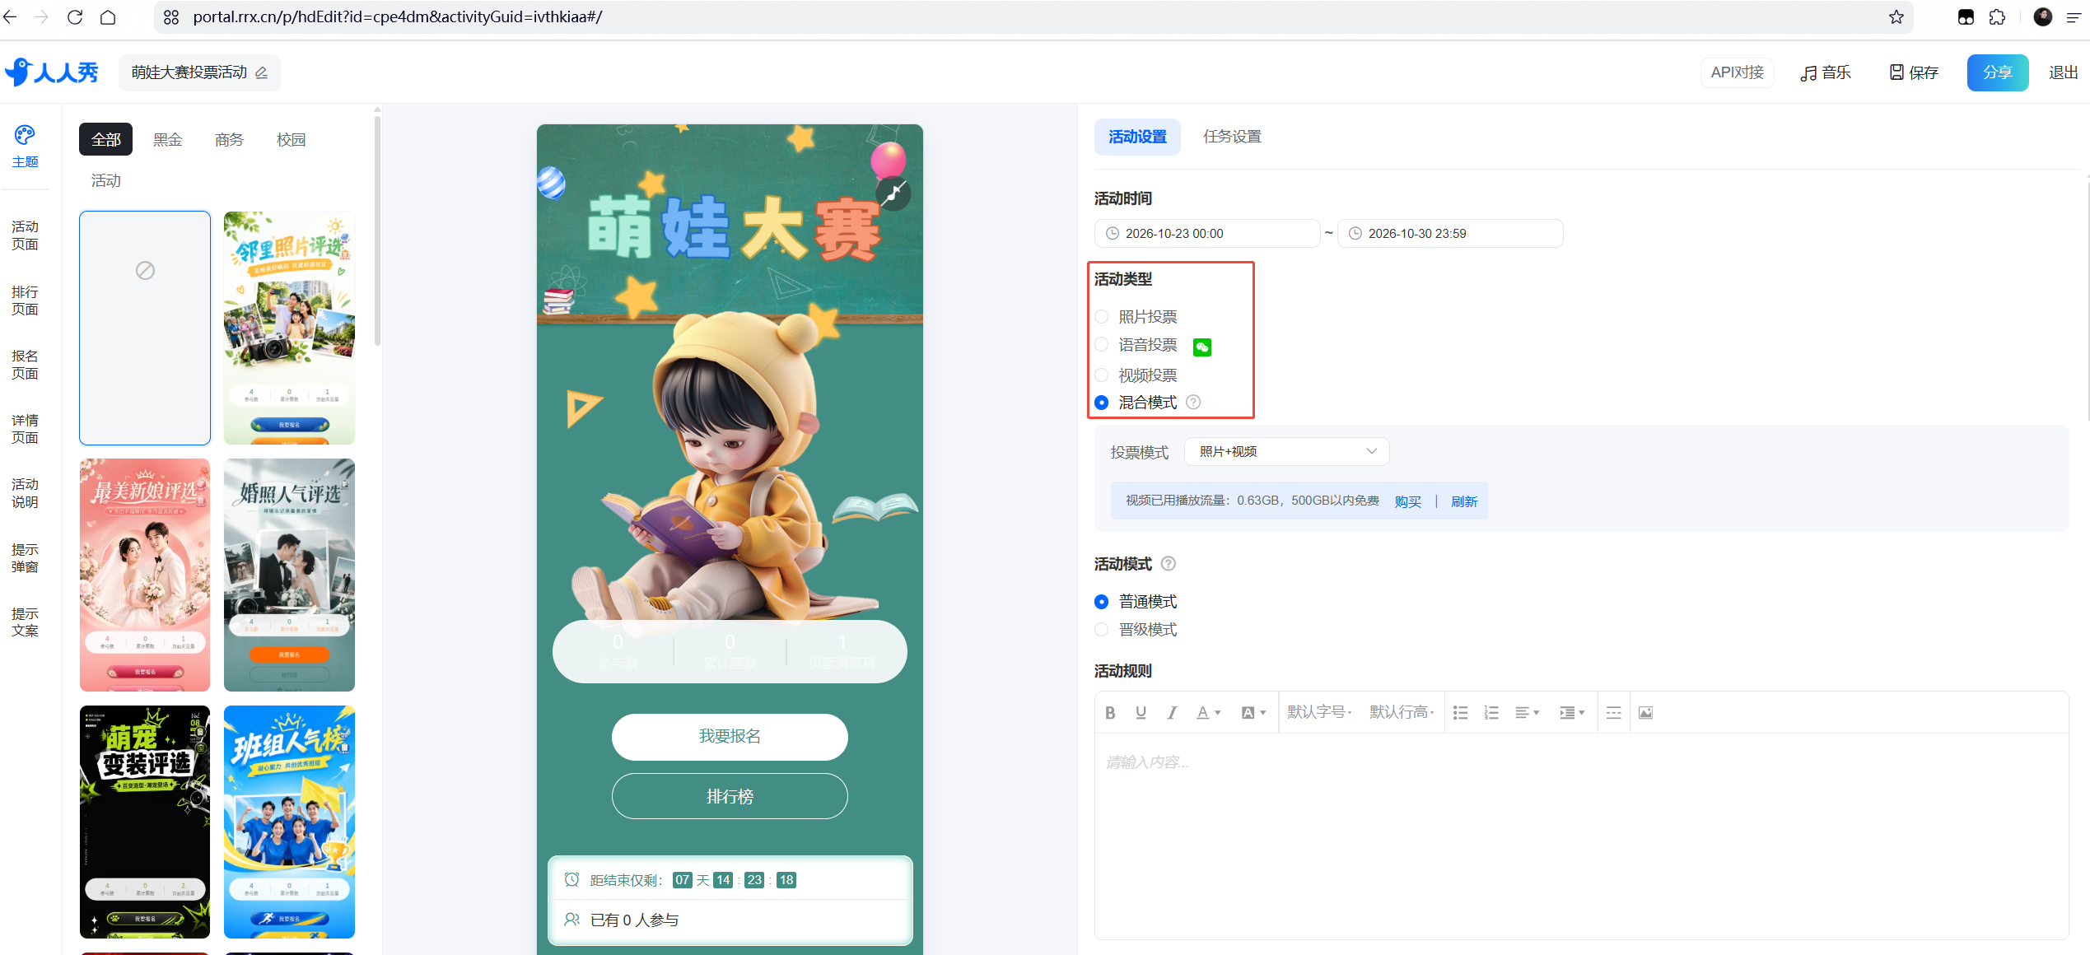Apply italic formatting in editor

pyautogui.click(x=1172, y=713)
